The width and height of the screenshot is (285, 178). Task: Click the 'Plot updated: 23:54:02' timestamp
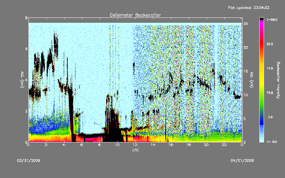(x=249, y=7)
